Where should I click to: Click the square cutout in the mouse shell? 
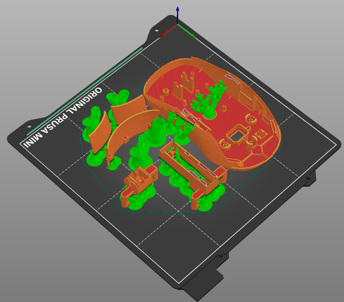click(x=238, y=136)
